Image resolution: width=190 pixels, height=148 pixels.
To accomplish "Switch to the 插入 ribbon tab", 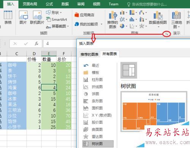I will coord(11,4).
